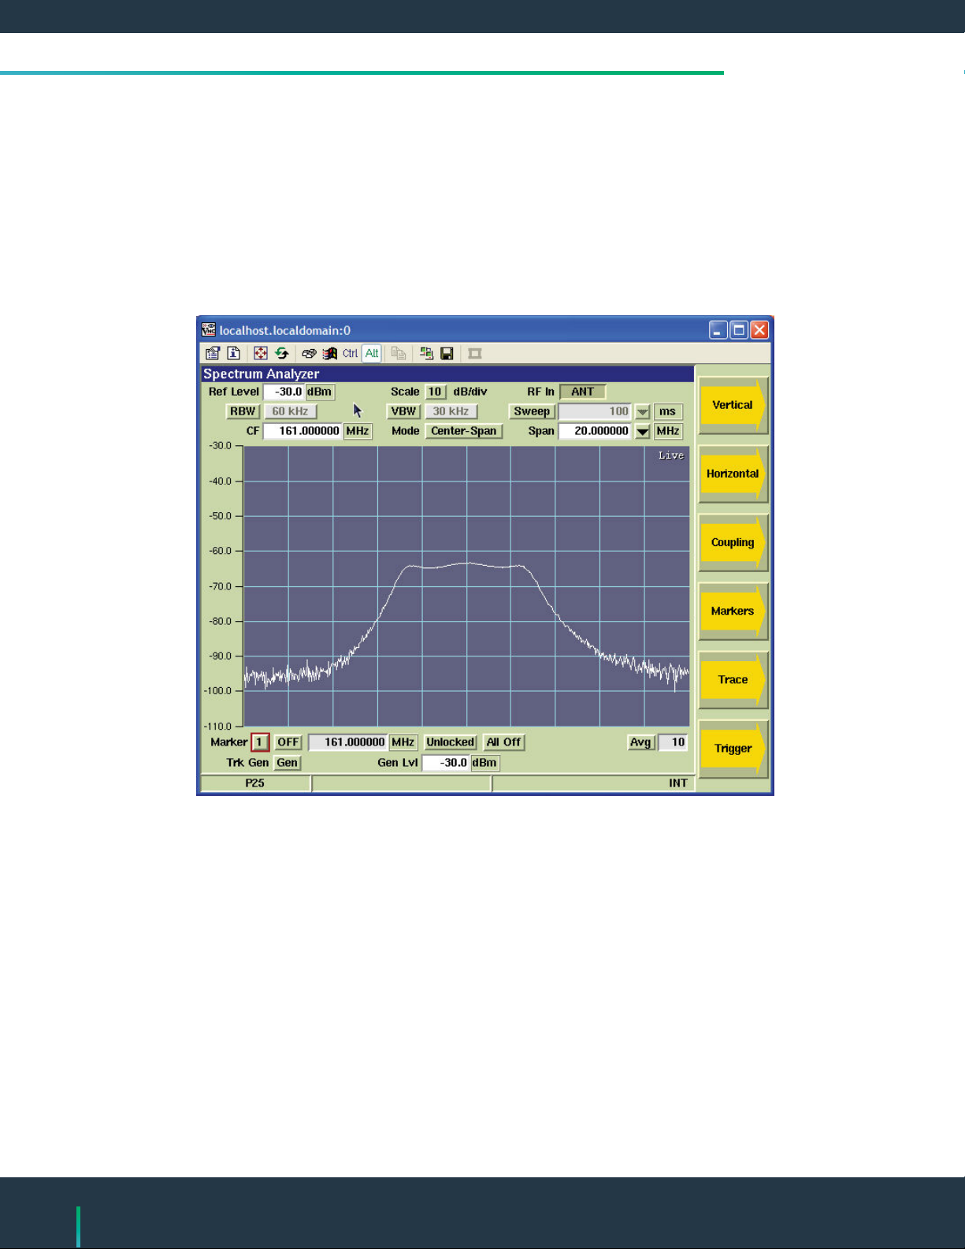
Task: Click the Avg count field showing 10
Action: [673, 742]
